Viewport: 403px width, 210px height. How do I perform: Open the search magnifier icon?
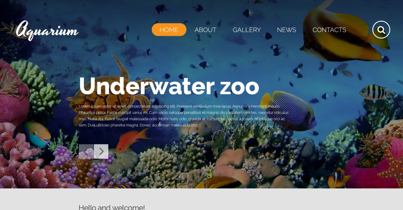381,30
